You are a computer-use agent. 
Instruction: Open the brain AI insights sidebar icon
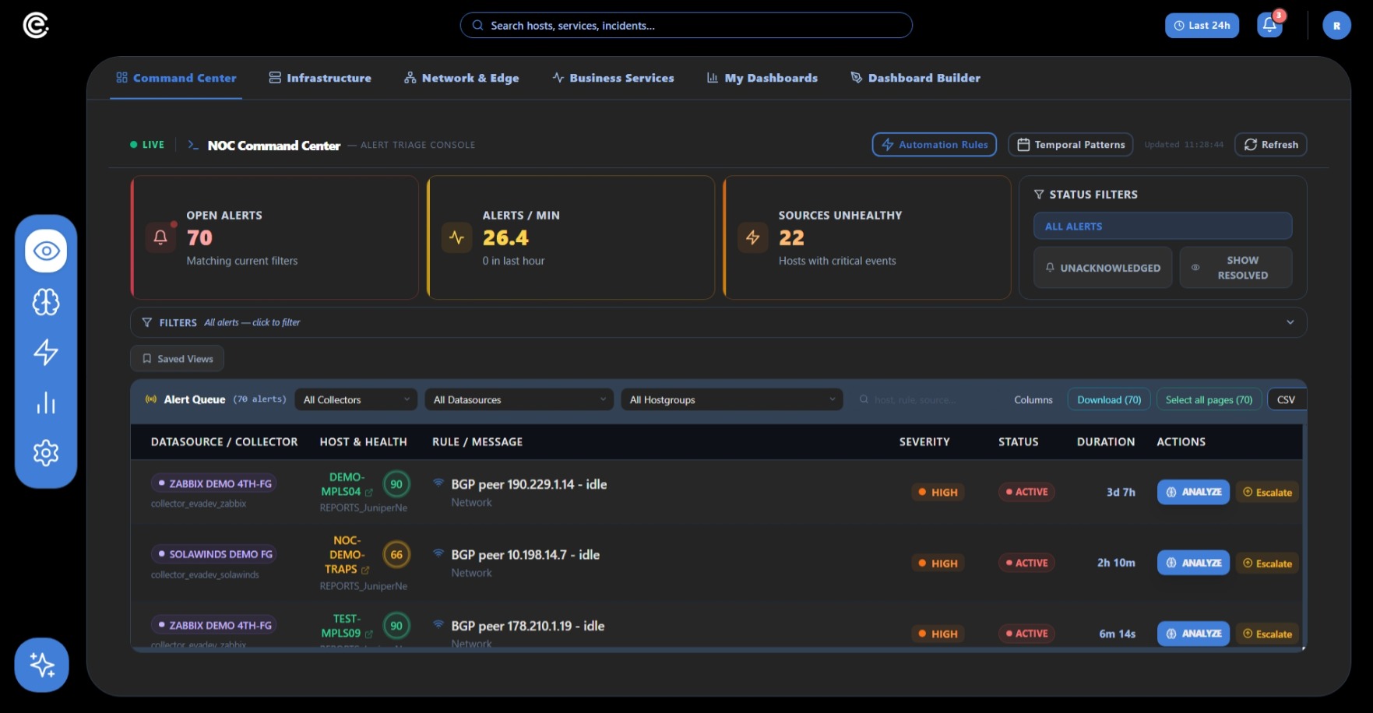click(x=46, y=301)
